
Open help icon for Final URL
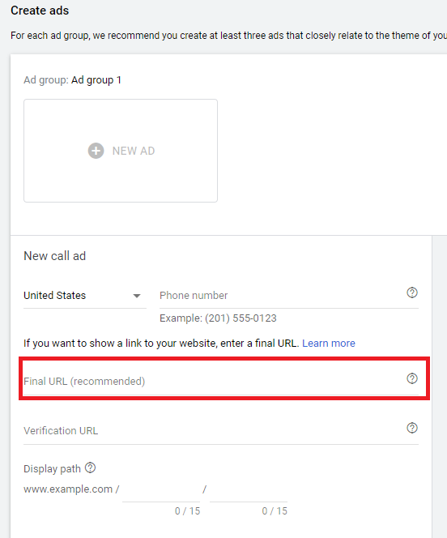tap(412, 378)
